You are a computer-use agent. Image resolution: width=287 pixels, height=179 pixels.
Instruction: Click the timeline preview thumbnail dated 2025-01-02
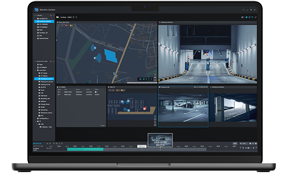(160, 140)
